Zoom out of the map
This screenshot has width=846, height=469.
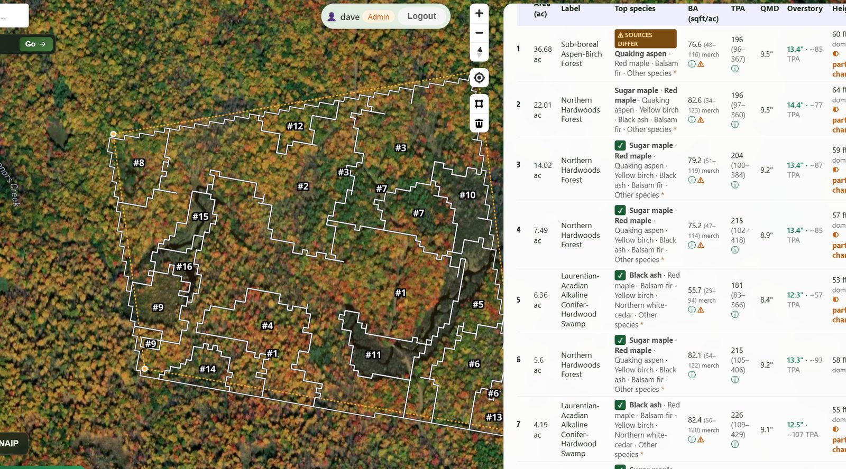coord(479,33)
